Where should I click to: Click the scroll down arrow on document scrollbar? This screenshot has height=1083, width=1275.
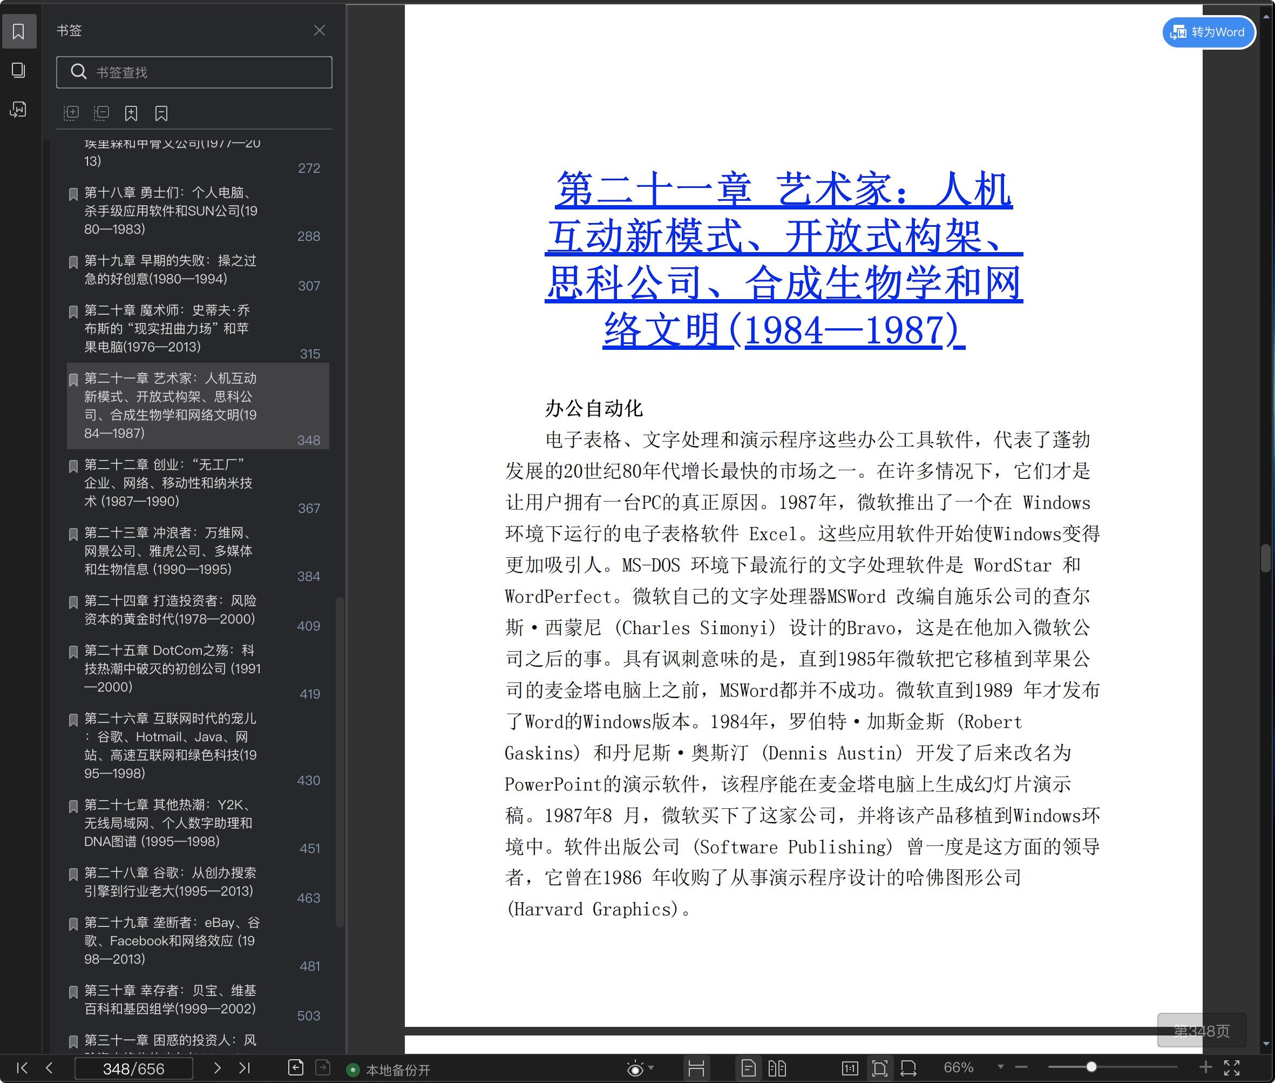click(x=1266, y=1044)
